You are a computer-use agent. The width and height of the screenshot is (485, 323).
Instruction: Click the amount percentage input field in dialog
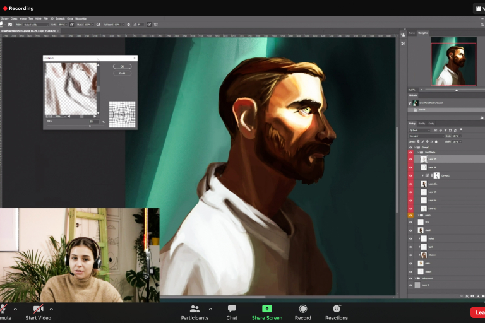click(x=94, y=122)
